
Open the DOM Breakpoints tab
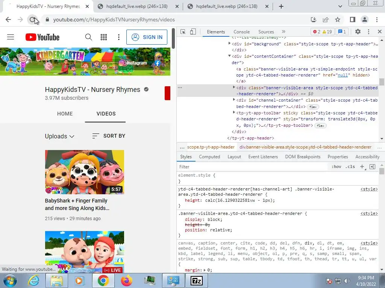coord(303,157)
